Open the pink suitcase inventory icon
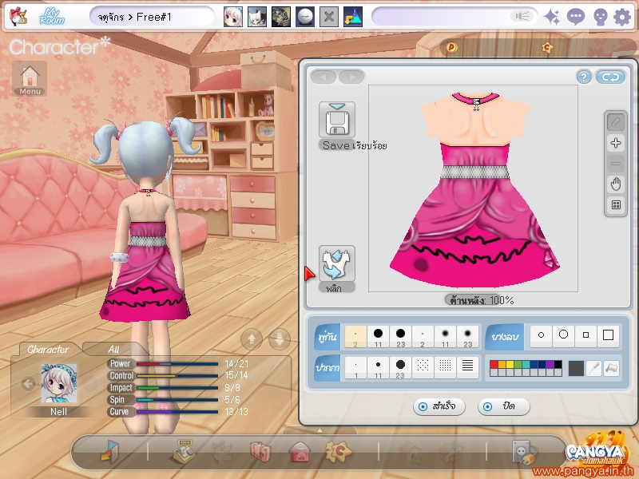This screenshot has width=639, height=479. [260, 452]
